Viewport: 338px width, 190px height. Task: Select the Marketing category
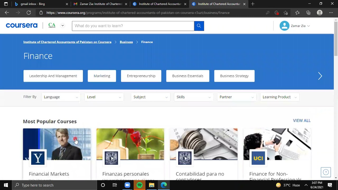(x=102, y=76)
